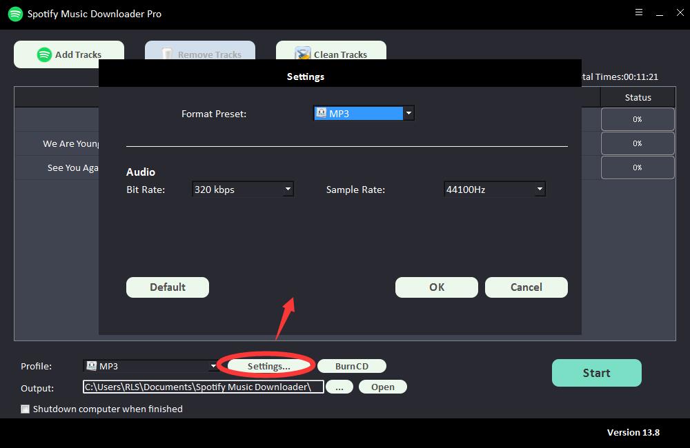This screenshot has width=690, height=448.
Task: Click the Add Tracks Spotify icon
Action: click(x=44, y=54)
